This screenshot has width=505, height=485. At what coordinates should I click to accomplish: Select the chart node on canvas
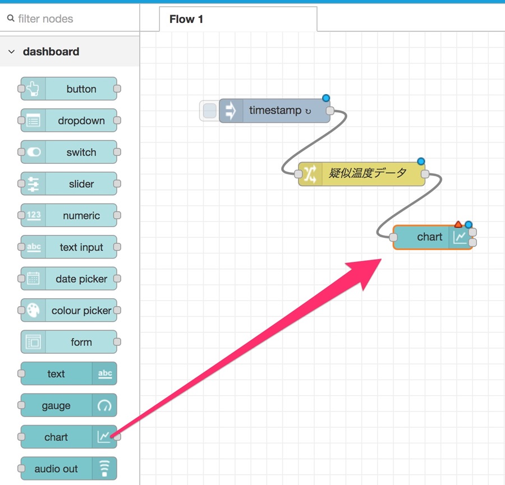click(433, 237)
